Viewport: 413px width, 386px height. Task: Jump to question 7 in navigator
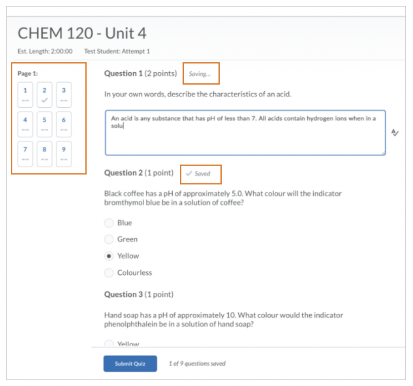pyautogui.click(x=25, y=154)
